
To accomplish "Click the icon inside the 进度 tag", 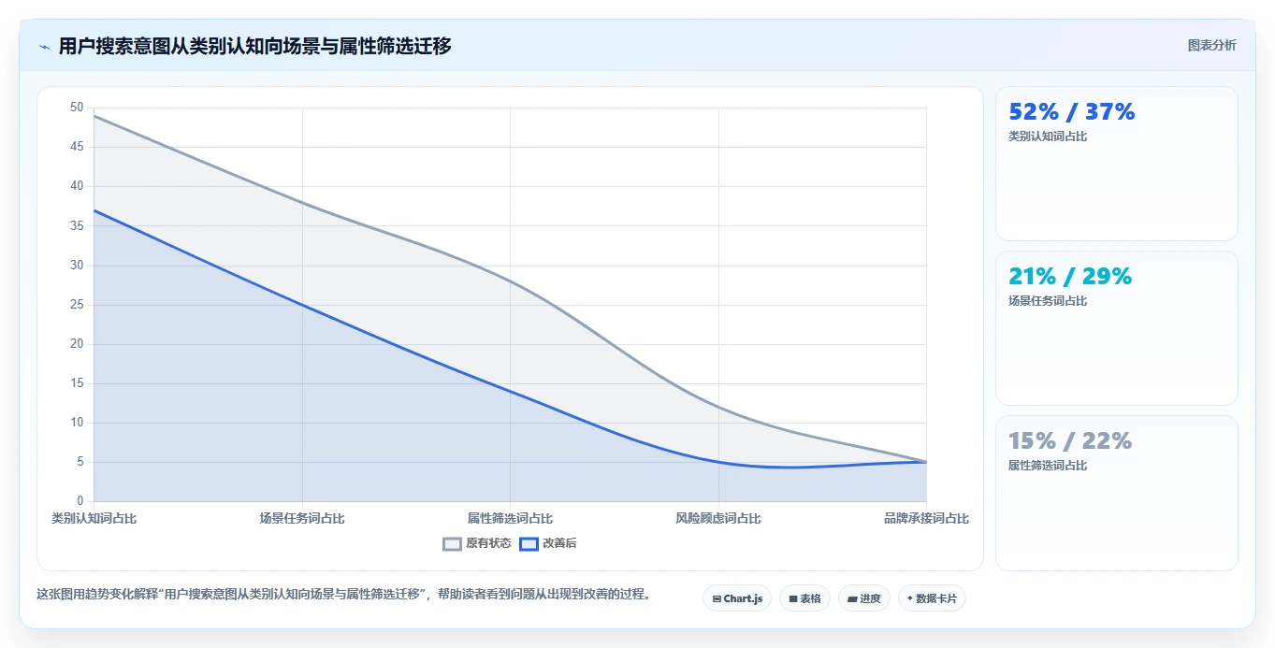I will coord(852,598).
